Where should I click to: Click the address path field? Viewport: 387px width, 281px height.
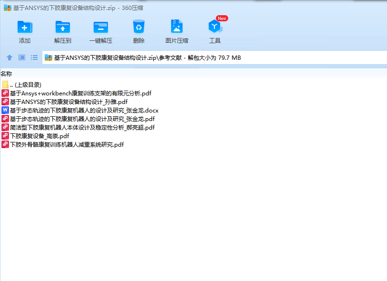(x=214, y=58)
